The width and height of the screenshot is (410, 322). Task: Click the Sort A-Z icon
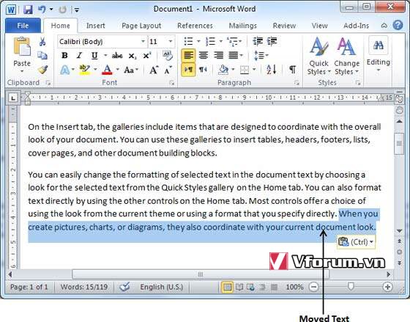click(272, 70)
